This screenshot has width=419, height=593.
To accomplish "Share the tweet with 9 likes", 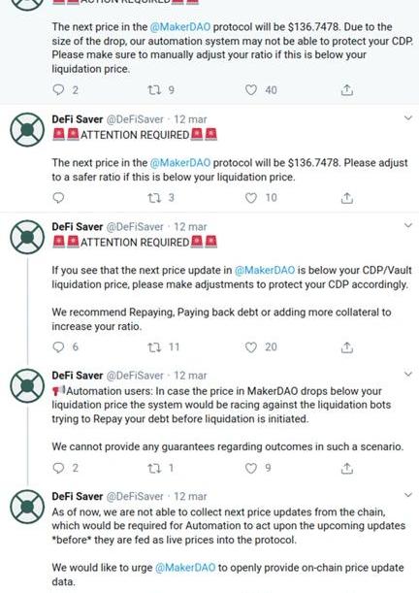I will pos(347,468).
